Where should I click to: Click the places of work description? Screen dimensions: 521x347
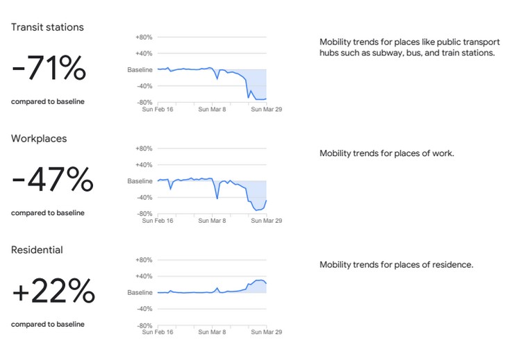386,153
